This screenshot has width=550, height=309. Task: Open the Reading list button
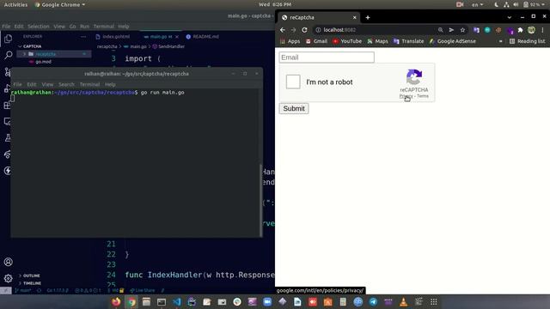click(x=527, y=41)
